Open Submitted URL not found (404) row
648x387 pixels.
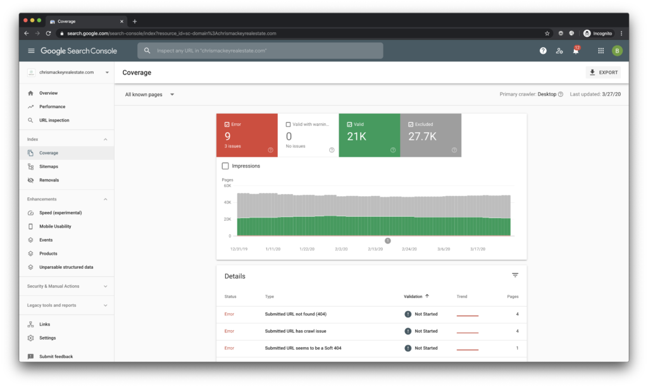pyautogui.click(x=371, y=315)
